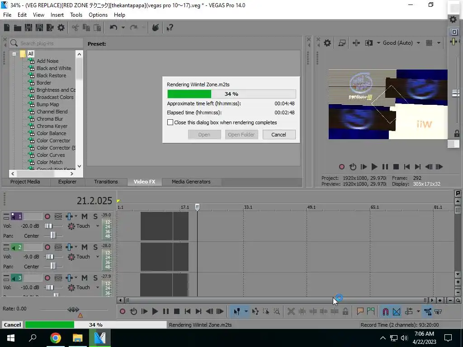Open the Tools menu
This screenshot has width=463, height=347.
click(x=76, y=15)
